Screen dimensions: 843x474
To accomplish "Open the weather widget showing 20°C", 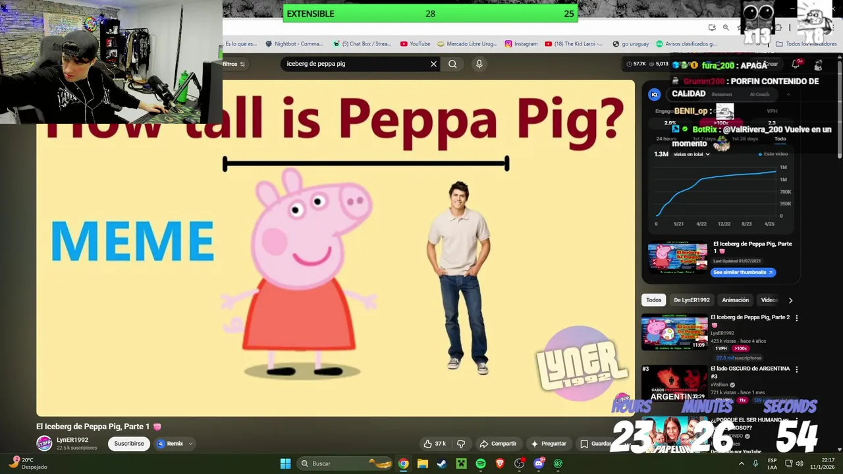I will pyautogui.click(x=28, y=463).
